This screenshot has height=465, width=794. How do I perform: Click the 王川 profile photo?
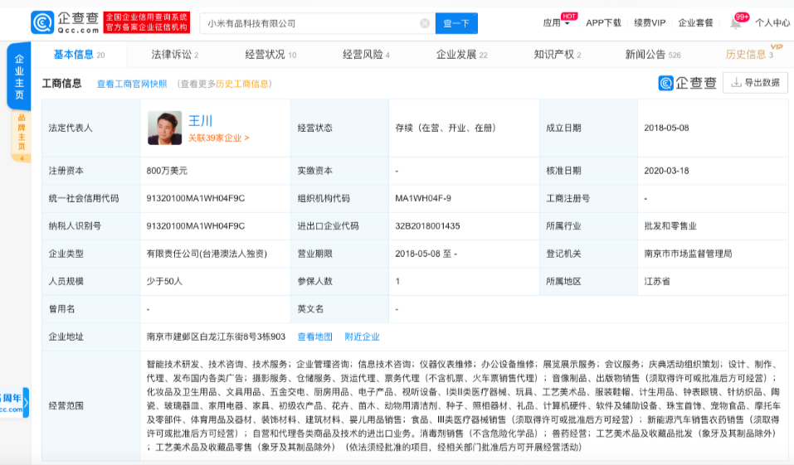164,128
